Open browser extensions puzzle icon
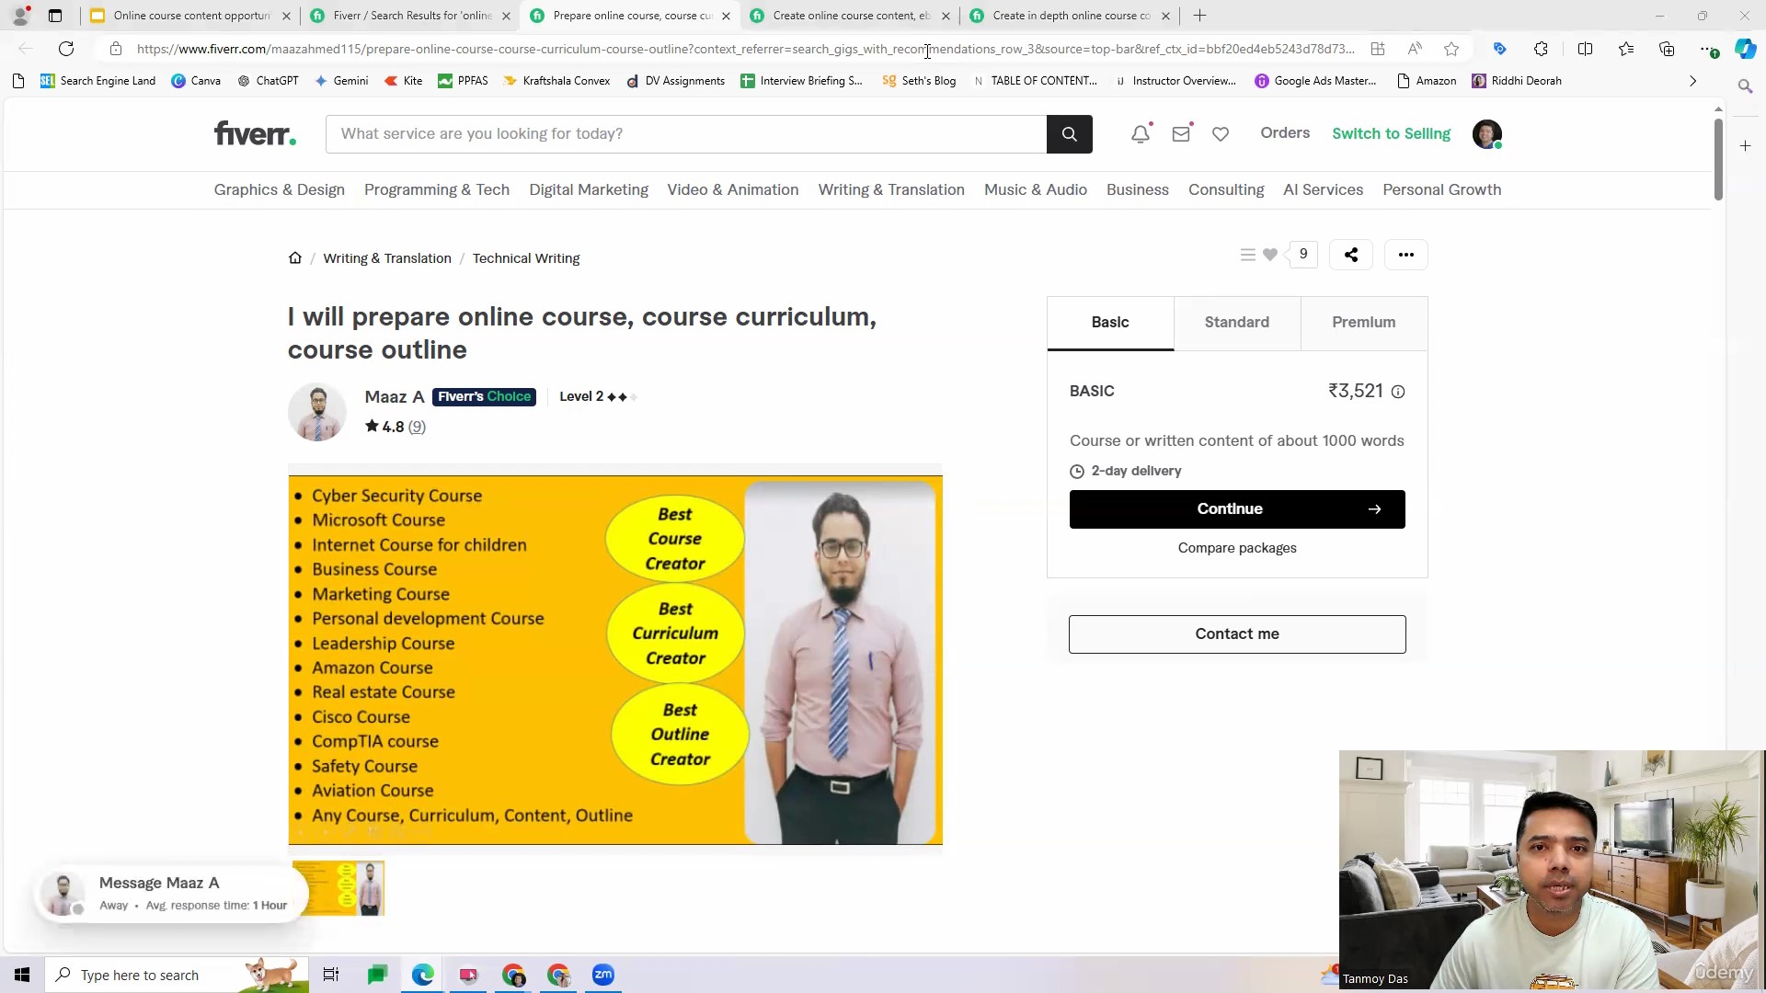The image size is (1766, 993). (1541, 49)
